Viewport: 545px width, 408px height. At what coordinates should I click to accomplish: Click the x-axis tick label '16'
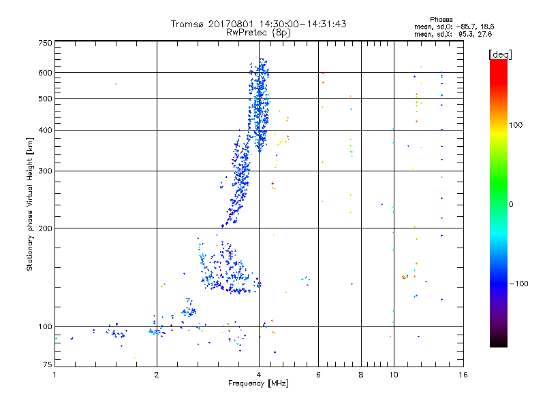463,375
